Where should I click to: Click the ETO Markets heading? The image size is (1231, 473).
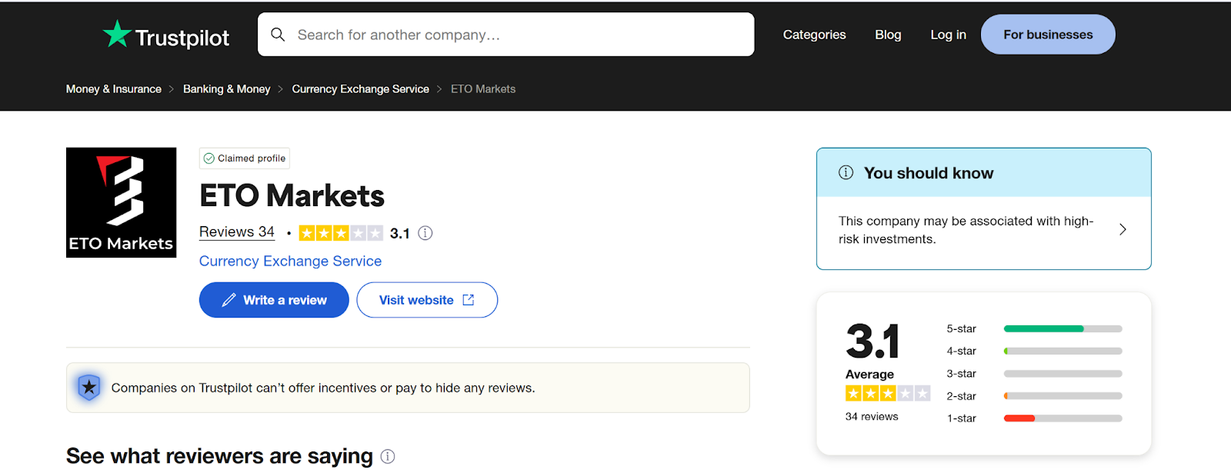[292, 196]
